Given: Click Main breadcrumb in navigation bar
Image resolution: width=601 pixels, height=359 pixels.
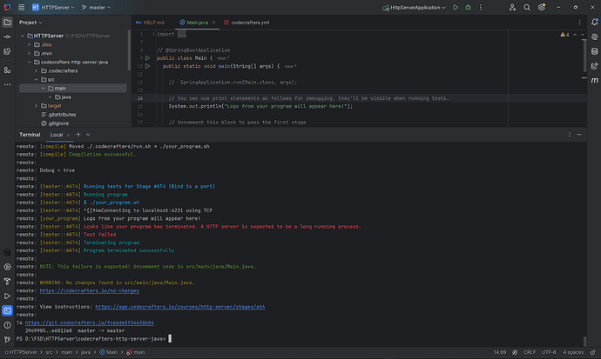Looking at the screenshot, I should pyautogui.click(x=109, y=353).
